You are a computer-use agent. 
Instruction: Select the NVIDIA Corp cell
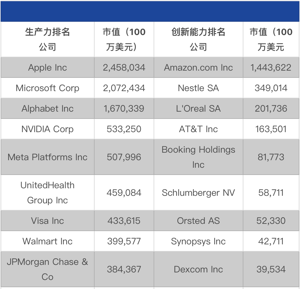click(48, 129)
